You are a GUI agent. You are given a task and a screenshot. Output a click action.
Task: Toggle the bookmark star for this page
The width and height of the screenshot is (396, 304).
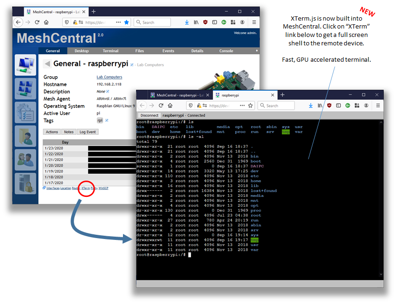tap(126, 22)
